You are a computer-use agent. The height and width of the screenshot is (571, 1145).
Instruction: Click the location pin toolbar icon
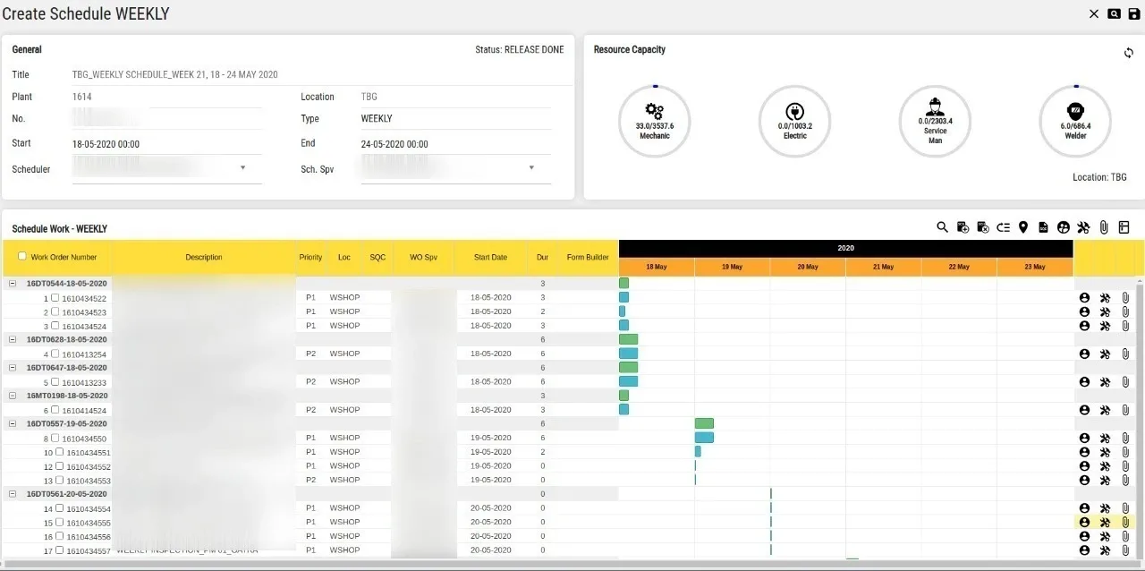tap(1023, 227)
